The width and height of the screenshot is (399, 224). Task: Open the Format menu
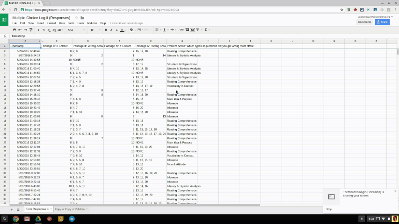pyautogui.click(x=51, y=23)
